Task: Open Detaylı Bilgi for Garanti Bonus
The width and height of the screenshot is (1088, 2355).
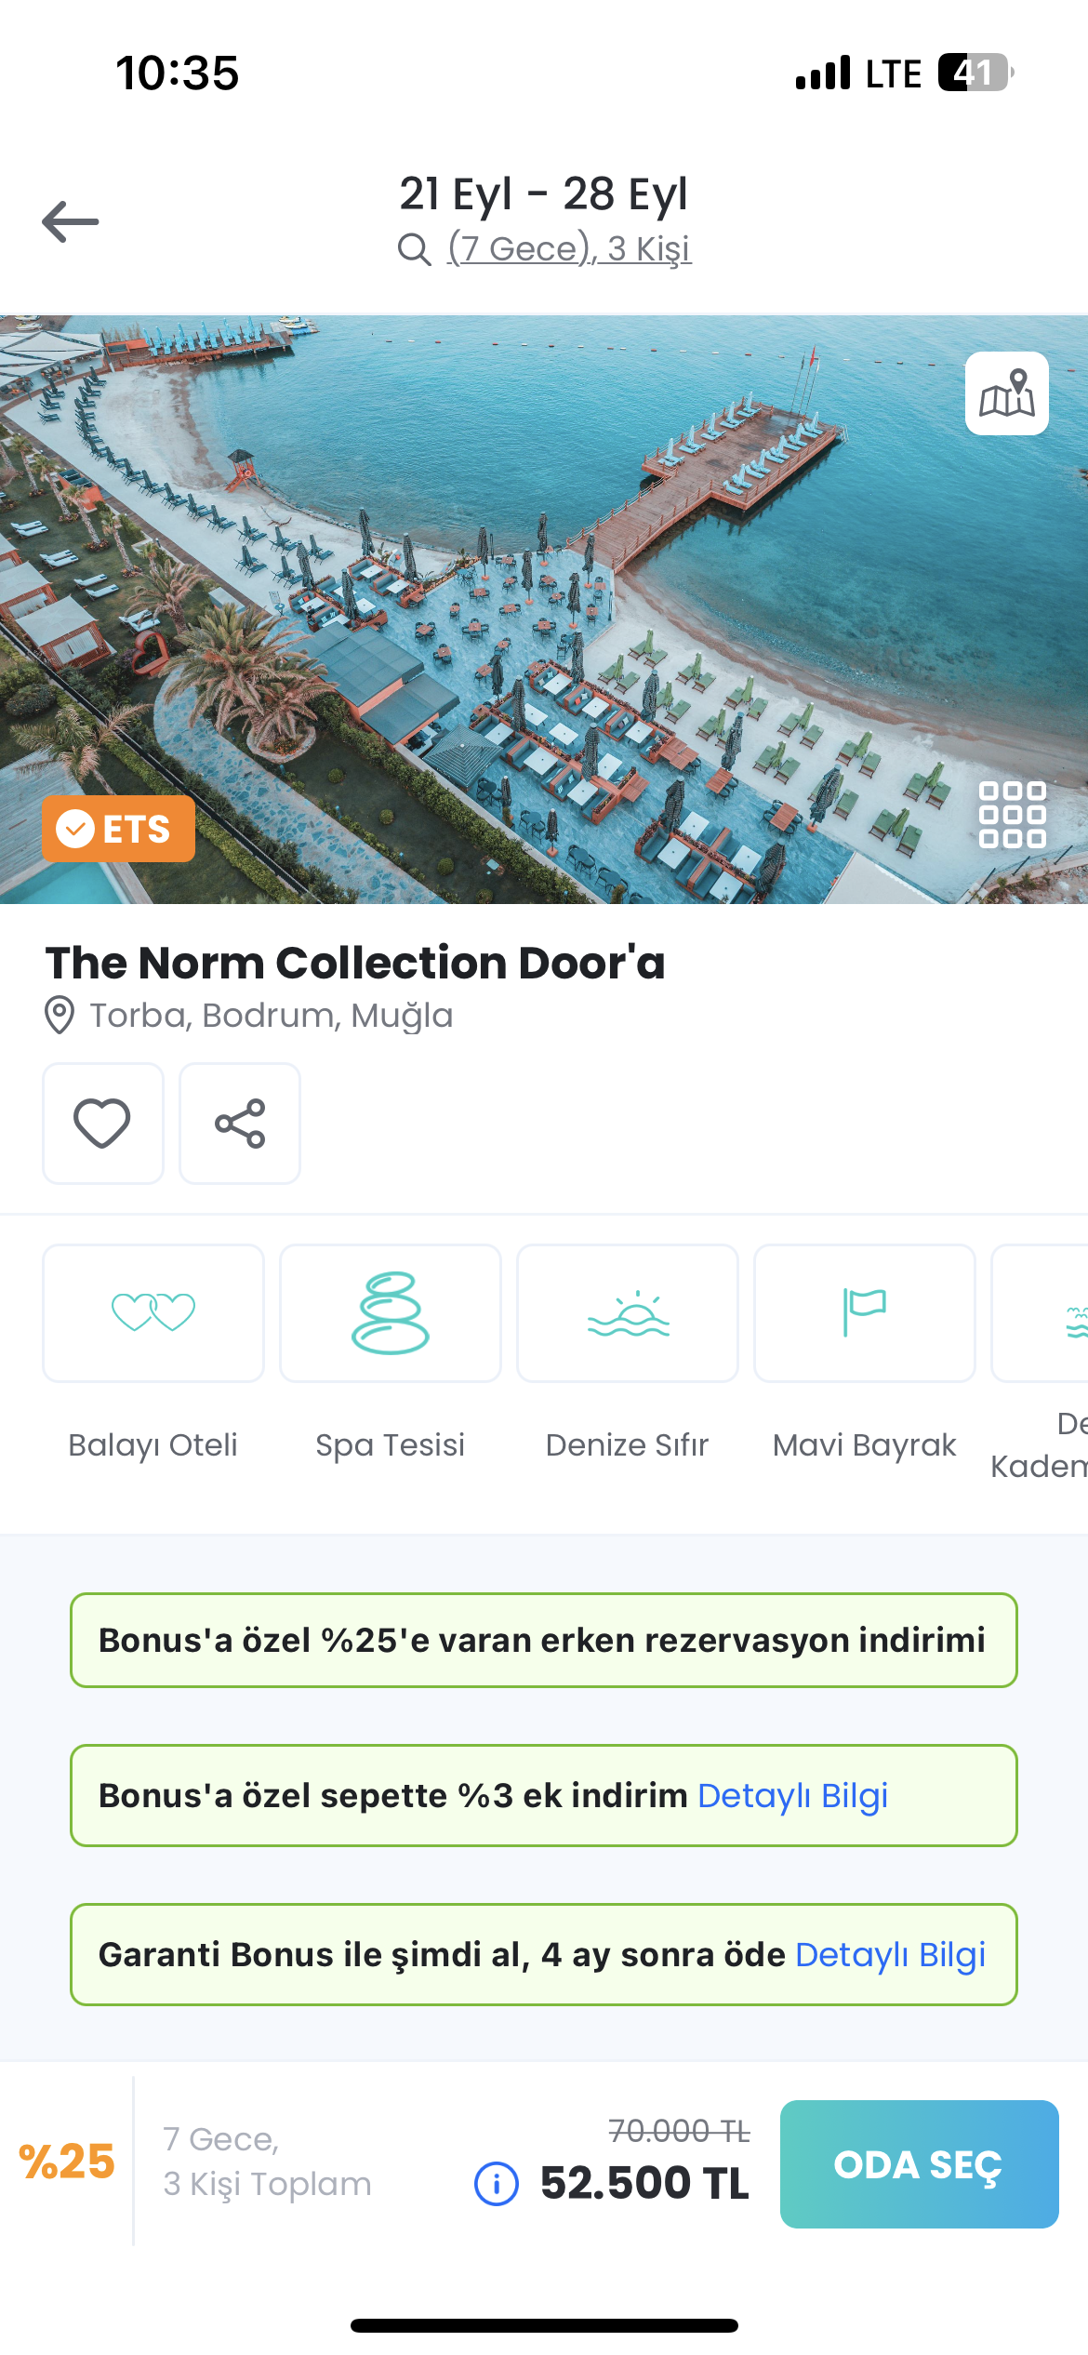Action: coord(890,1954)
